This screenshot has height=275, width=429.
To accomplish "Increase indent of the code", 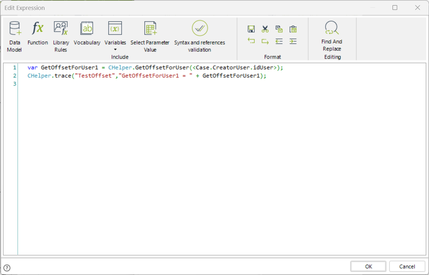I will click(293, 41).
